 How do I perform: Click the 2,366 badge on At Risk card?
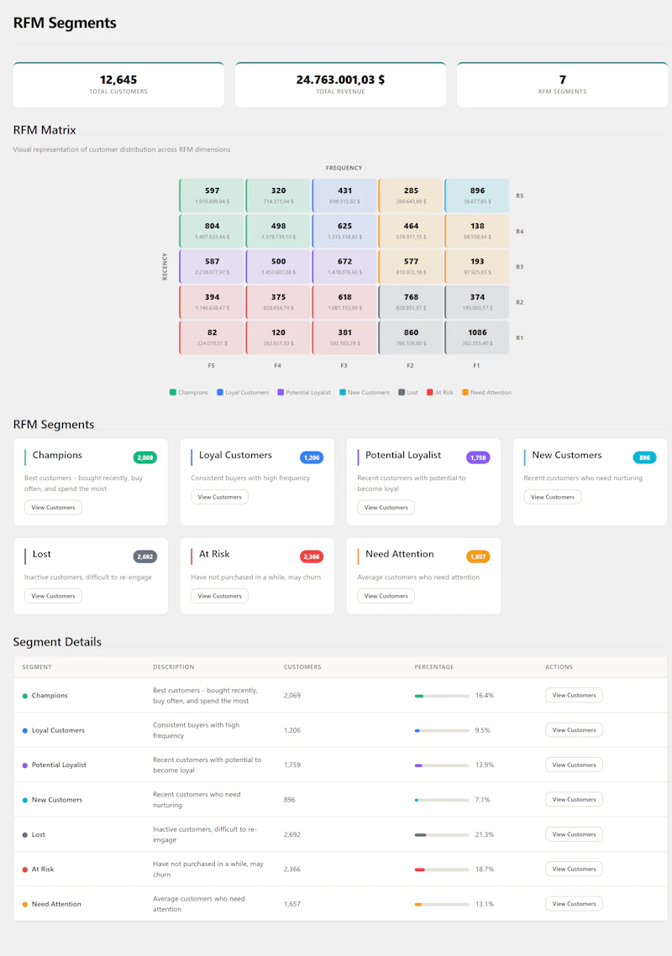coord(312,556)
